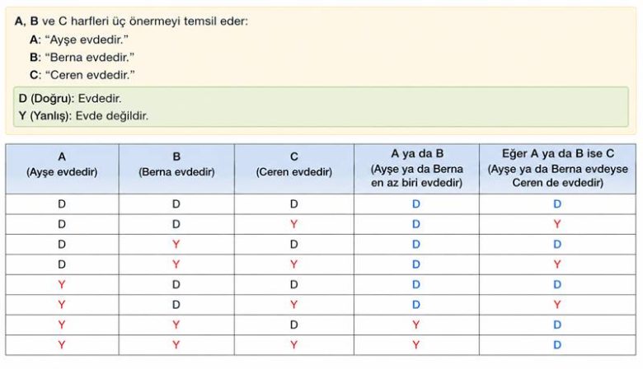The image size is (643, 369).
Task: Click the blue D in last row of final column
Action: (x=557, y=345)
